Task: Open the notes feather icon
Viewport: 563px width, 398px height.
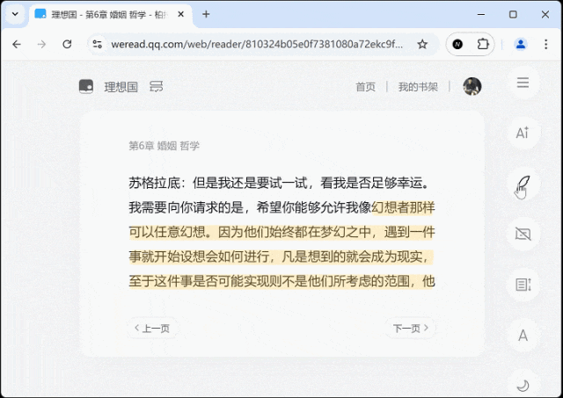Action: (523, 184)
